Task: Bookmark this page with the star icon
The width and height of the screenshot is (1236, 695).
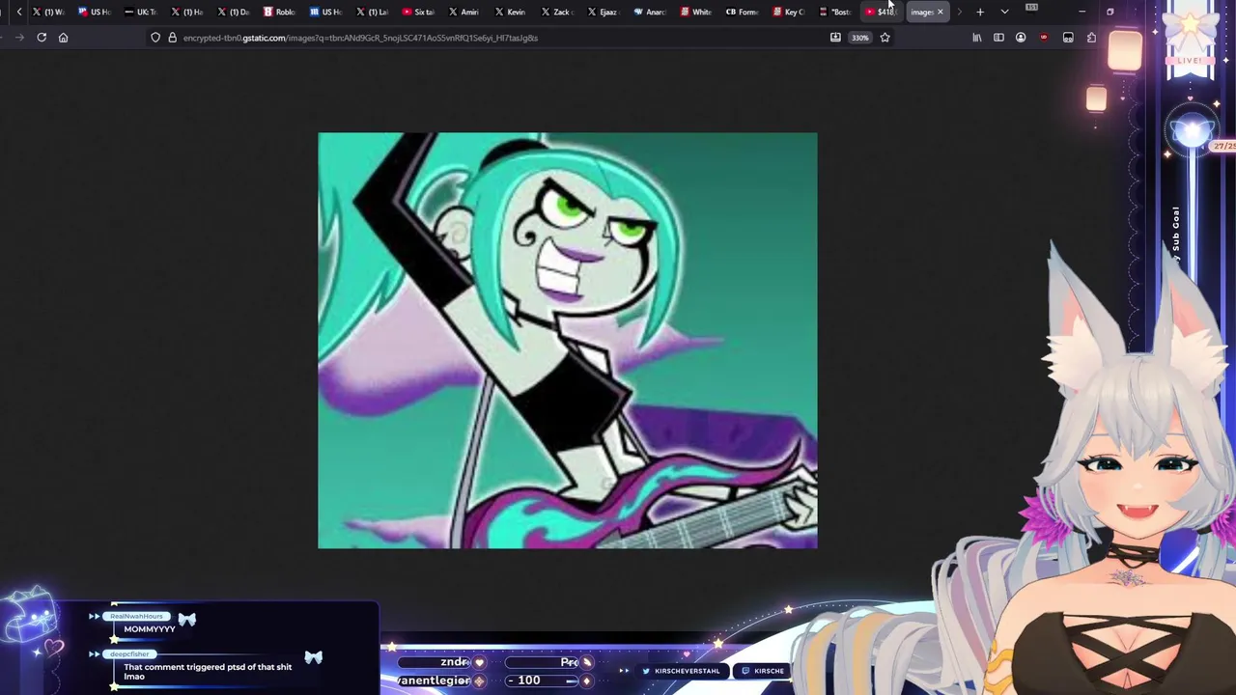Action: click(x=885, y=38)
